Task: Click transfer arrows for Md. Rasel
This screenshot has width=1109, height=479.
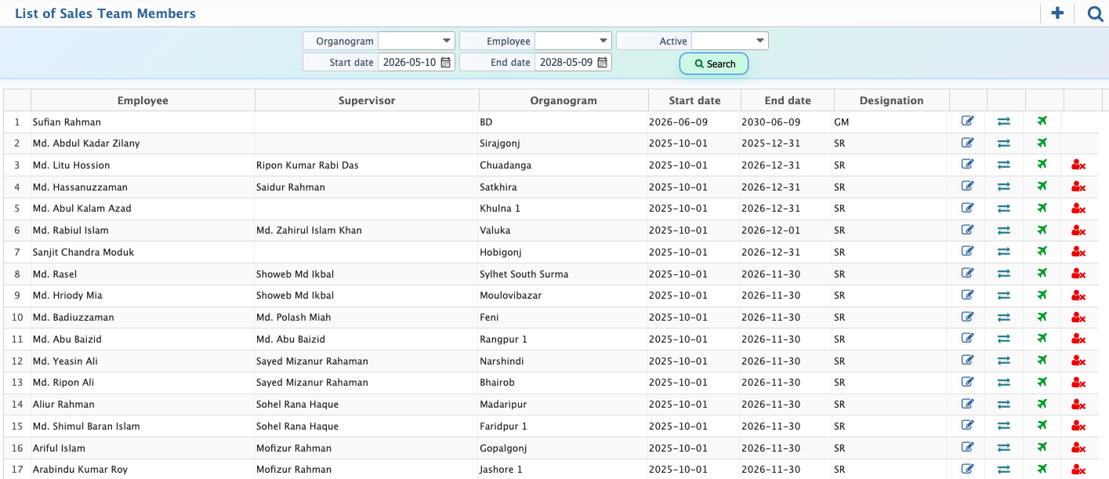Action: tap(1004, 274)
